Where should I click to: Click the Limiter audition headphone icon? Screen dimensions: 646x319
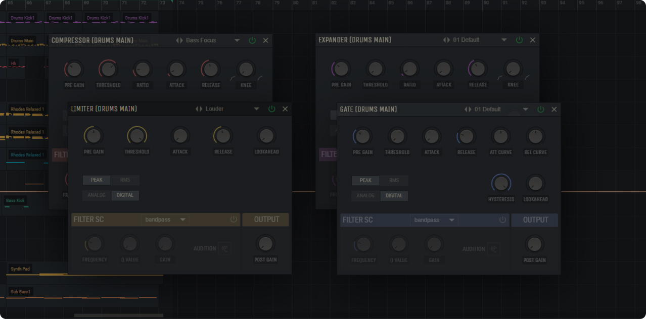click(x=224, y=248)
